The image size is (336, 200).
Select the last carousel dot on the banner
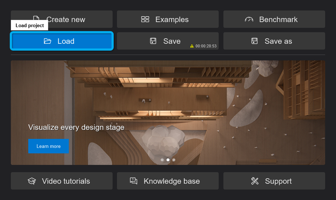click(x=174, y=160)
